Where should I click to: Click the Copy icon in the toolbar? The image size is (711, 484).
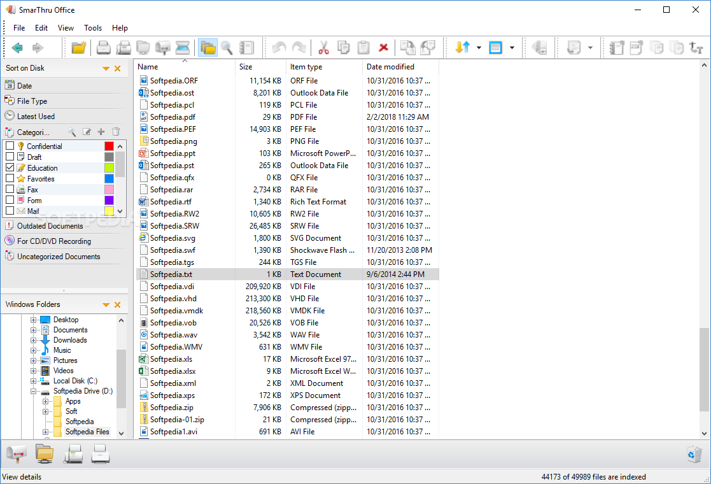(x=343, y=47)
